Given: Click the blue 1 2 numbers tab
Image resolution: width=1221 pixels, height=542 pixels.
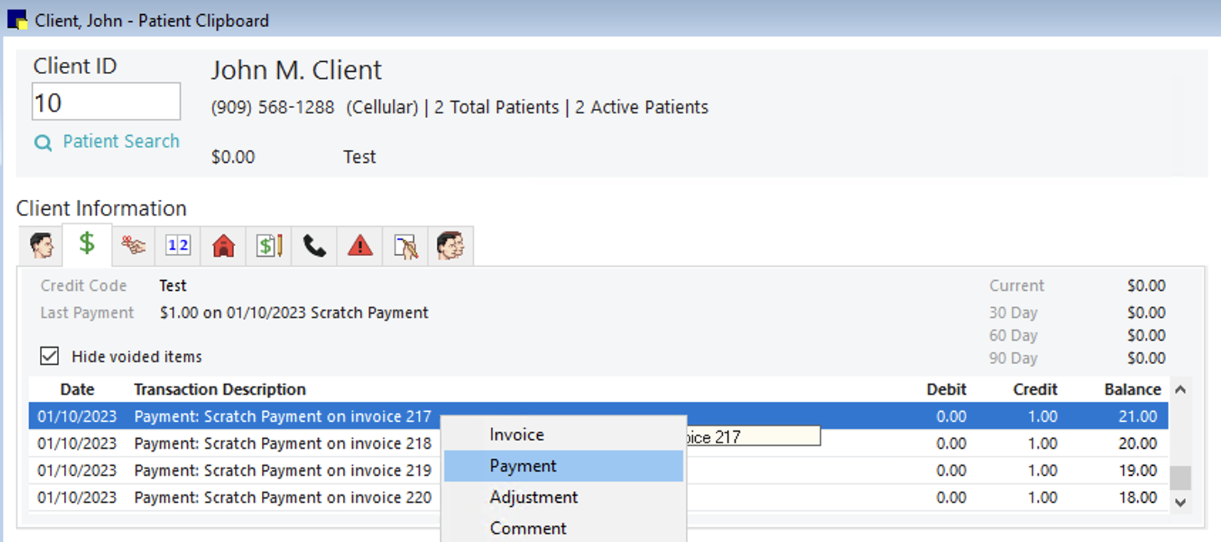Looking at the screenshot, I should pos(178,246).
